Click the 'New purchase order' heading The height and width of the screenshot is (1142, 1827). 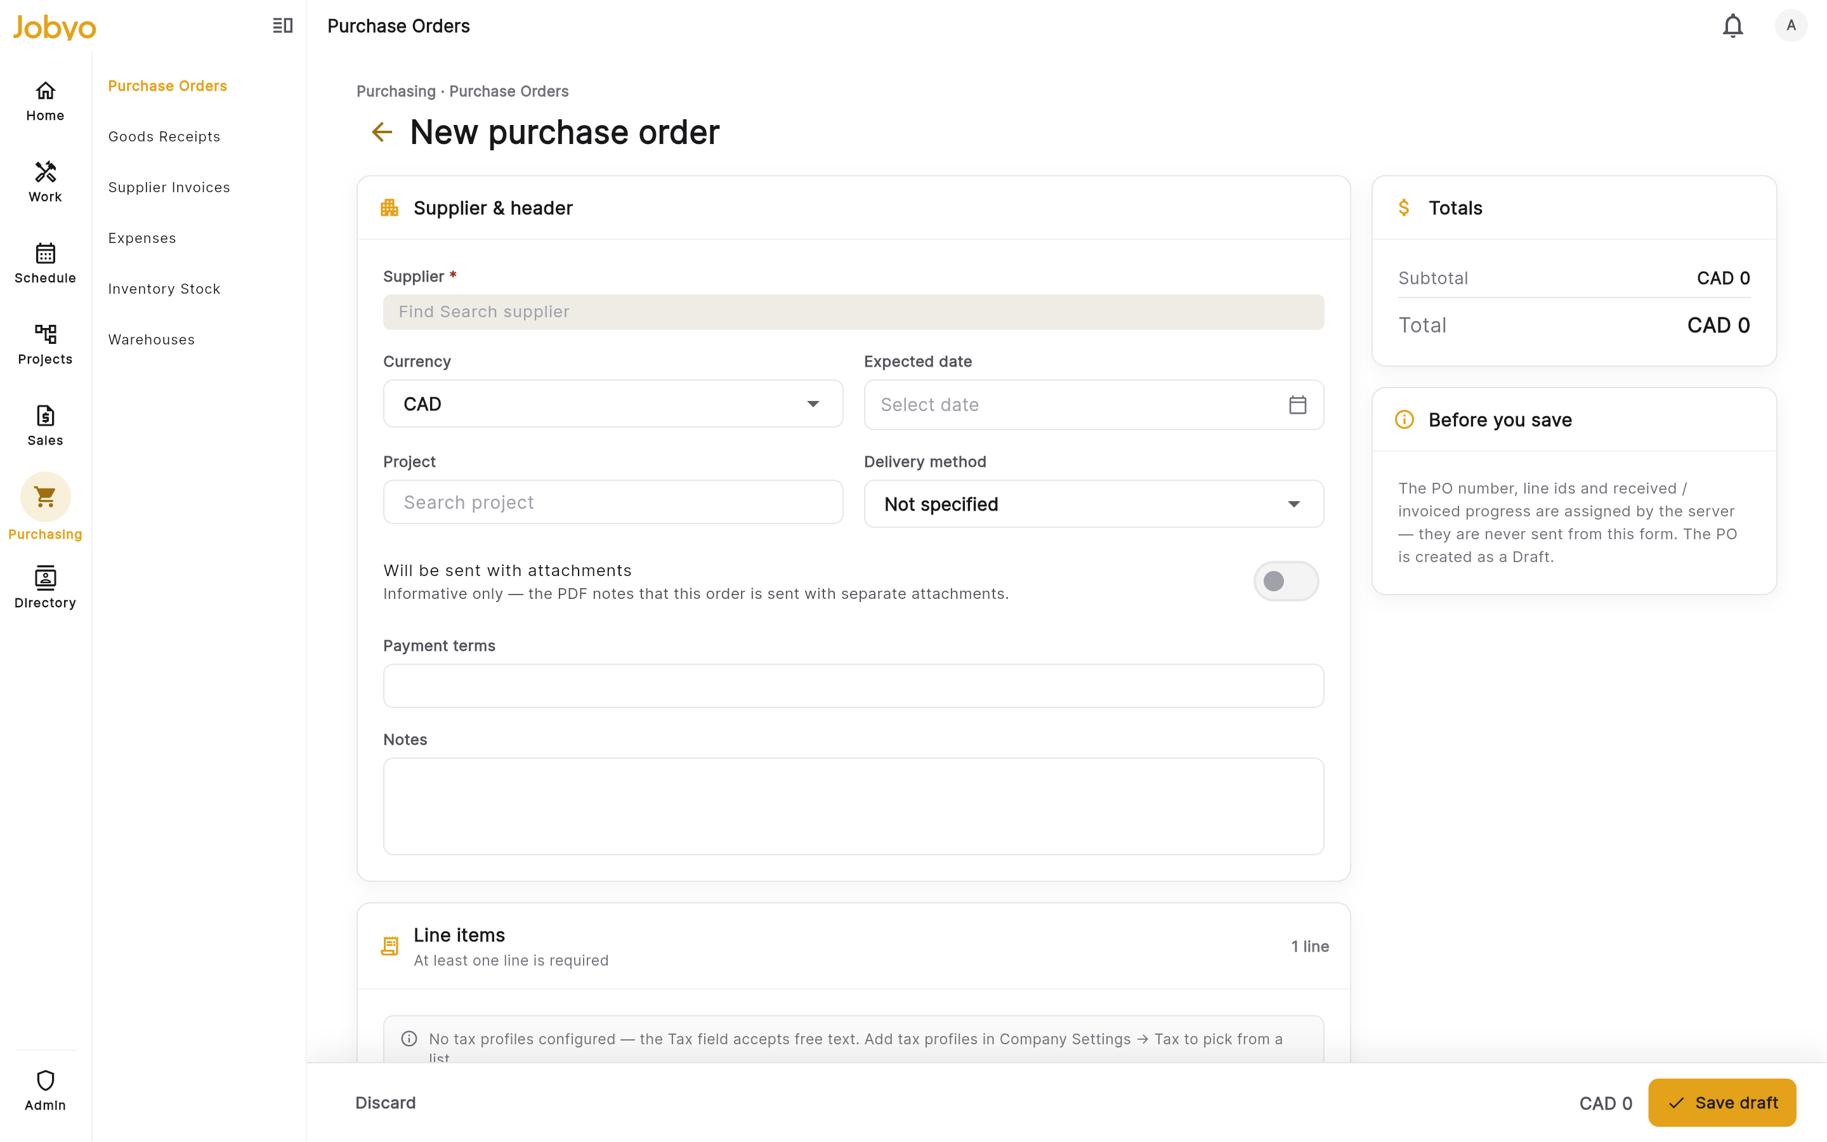point(565,132)
